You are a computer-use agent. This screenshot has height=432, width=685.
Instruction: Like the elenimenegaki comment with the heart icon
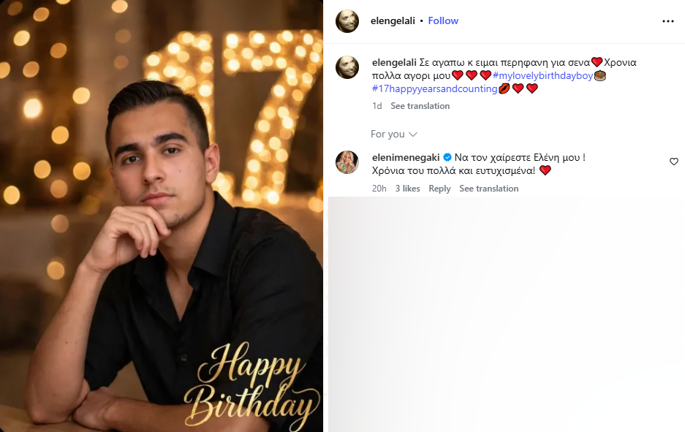(x=673, y=162)
